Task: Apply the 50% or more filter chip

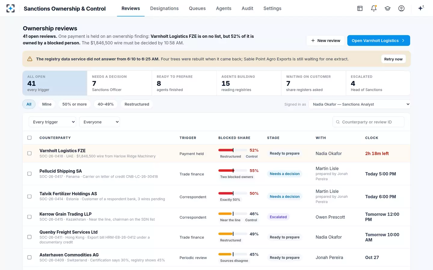Action: pos(75,104)
